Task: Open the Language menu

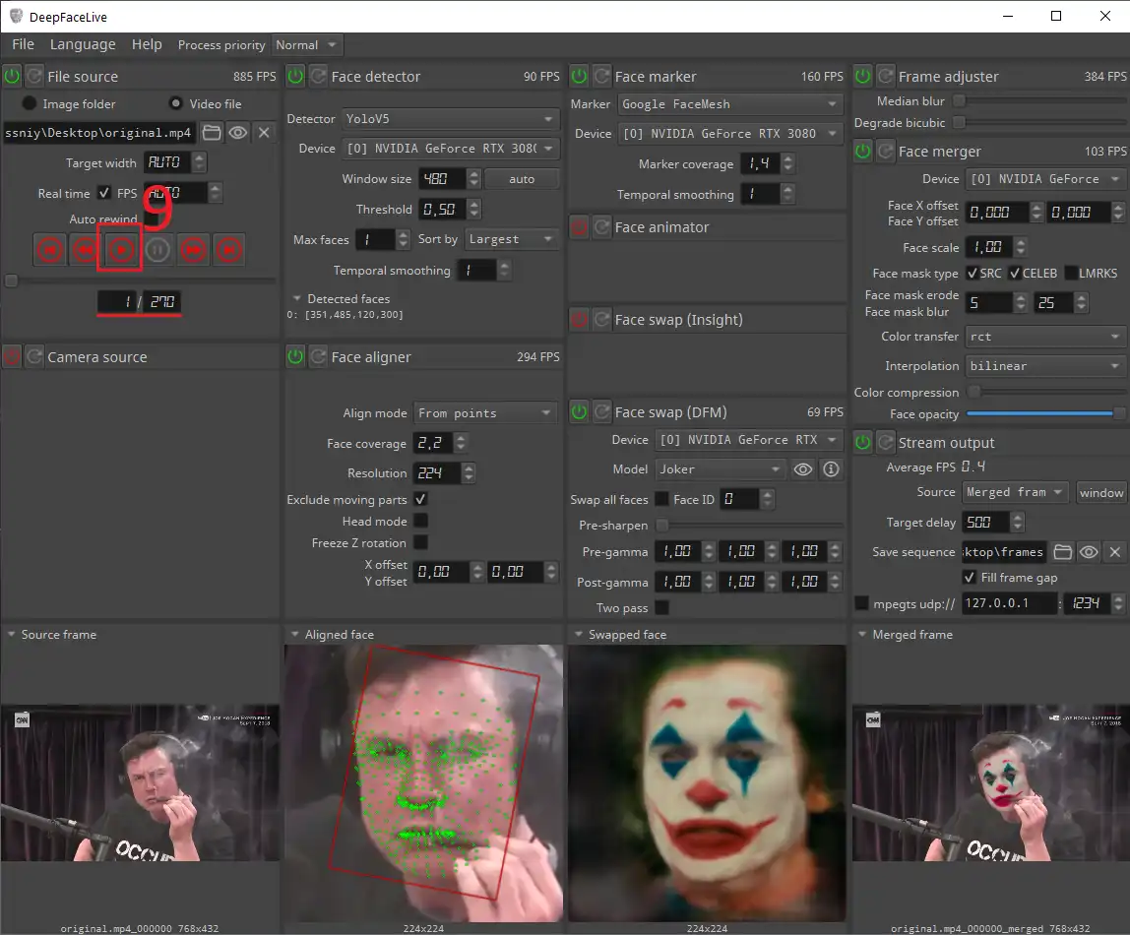Action: pos(83,44)
